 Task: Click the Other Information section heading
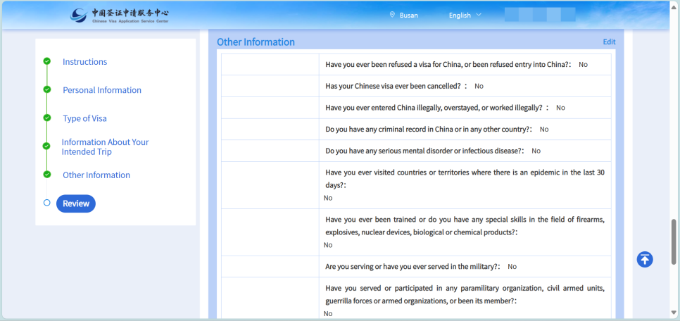(x=256, y=42)
